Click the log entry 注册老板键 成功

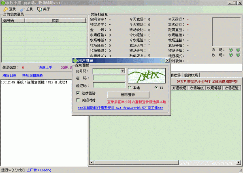tap(34, 82)
